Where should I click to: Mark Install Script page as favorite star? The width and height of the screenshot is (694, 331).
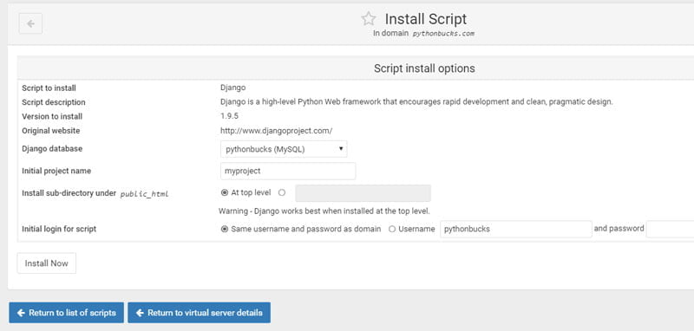368,19
